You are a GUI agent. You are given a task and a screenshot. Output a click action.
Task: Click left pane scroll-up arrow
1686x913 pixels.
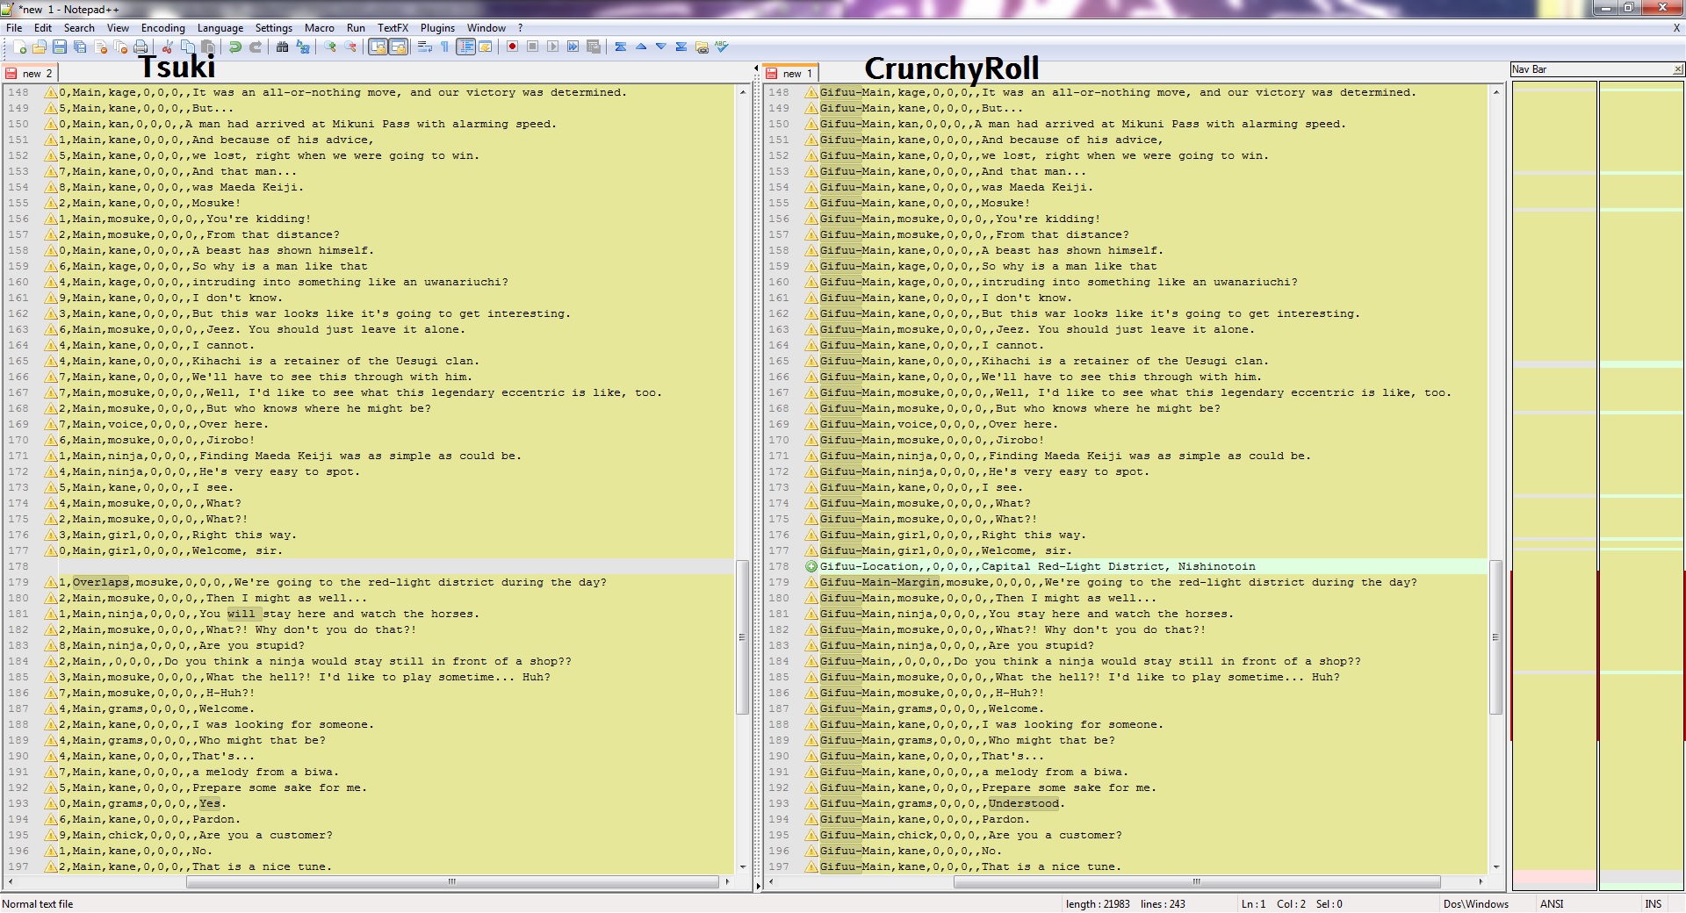[742, 92]
